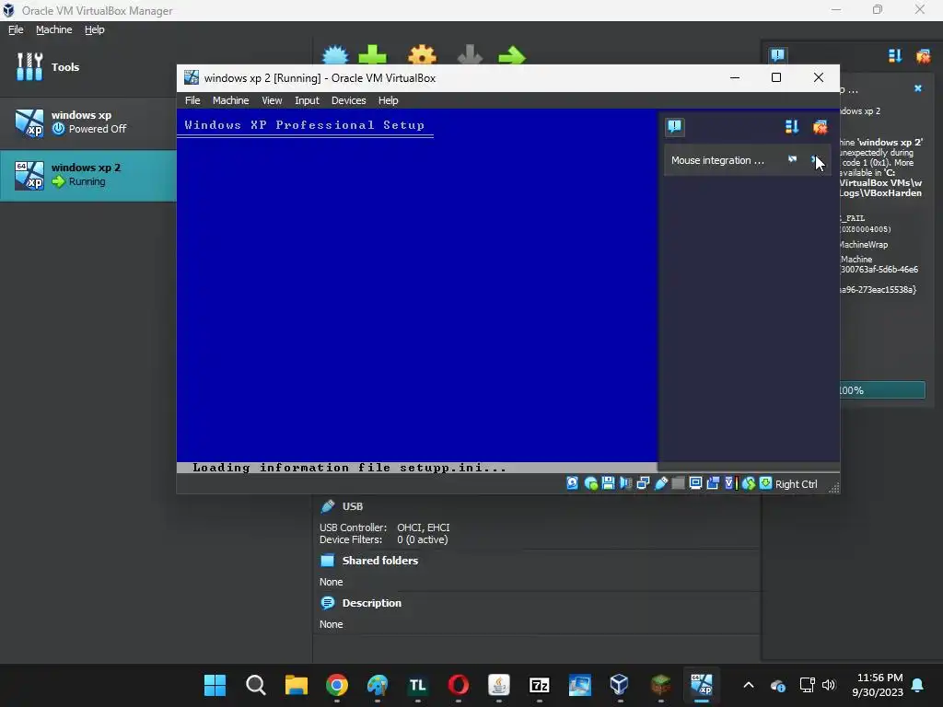943x707 pixels.
Task: Select Tools in the Manager sidebar
Action: [x=88, y=66]
